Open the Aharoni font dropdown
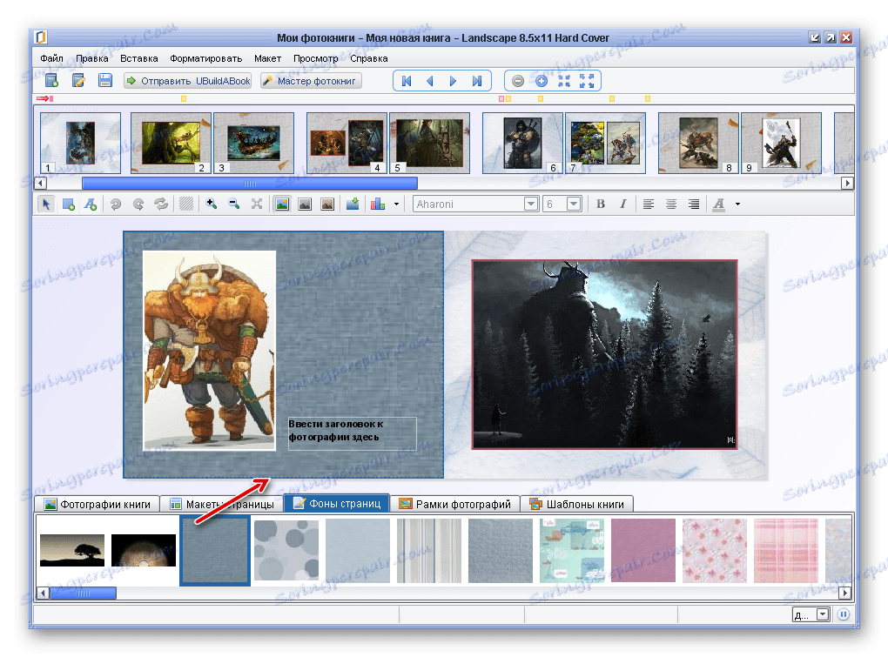The image size is (888, 657). (x=530, y=204)
